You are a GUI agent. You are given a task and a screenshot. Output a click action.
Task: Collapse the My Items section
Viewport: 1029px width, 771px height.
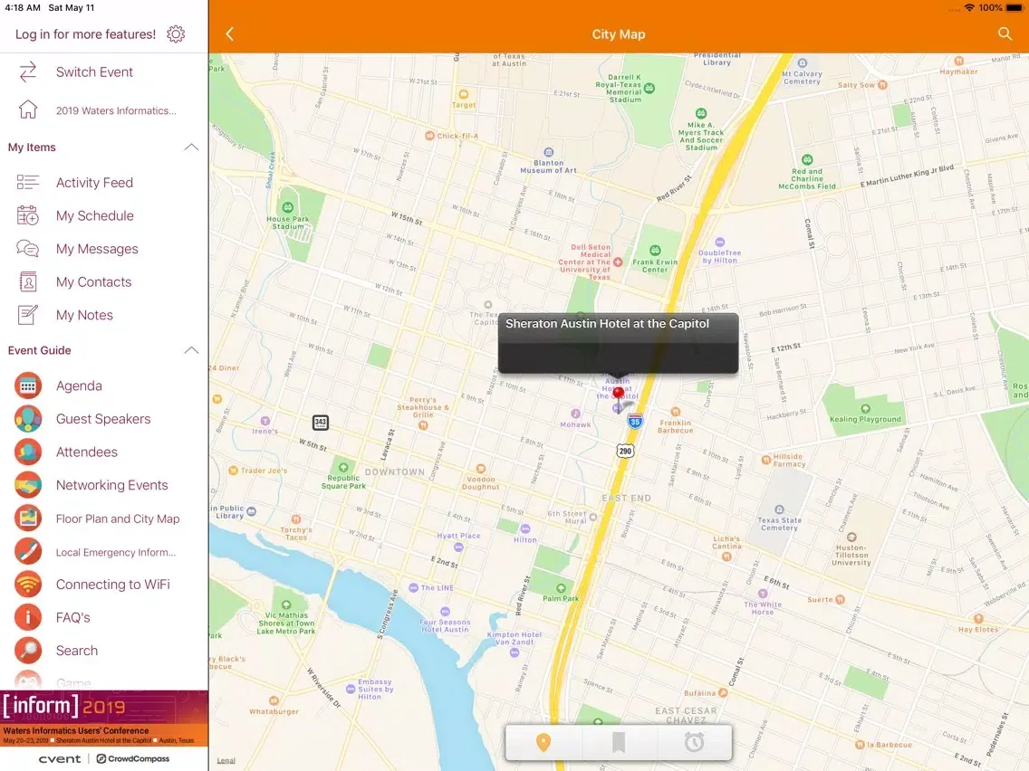(191, 147)
